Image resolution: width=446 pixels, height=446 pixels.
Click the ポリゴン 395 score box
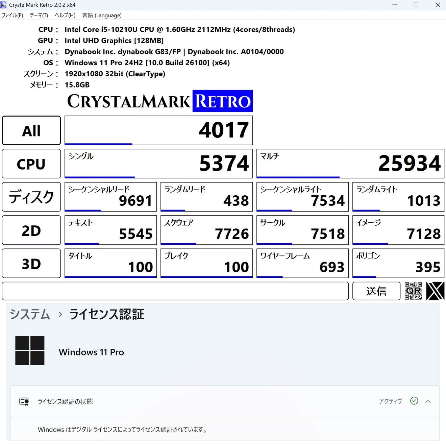coord(398,263)
